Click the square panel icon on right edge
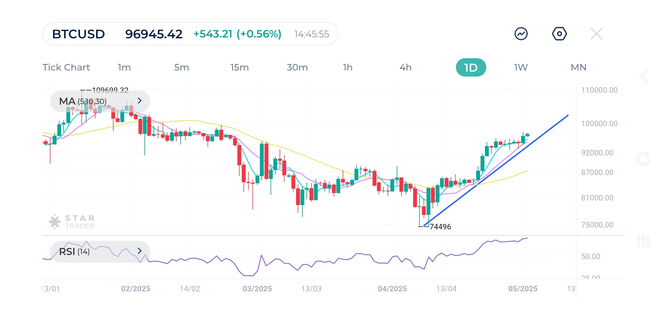The image size is (671, 315). (x=643, y=159)
